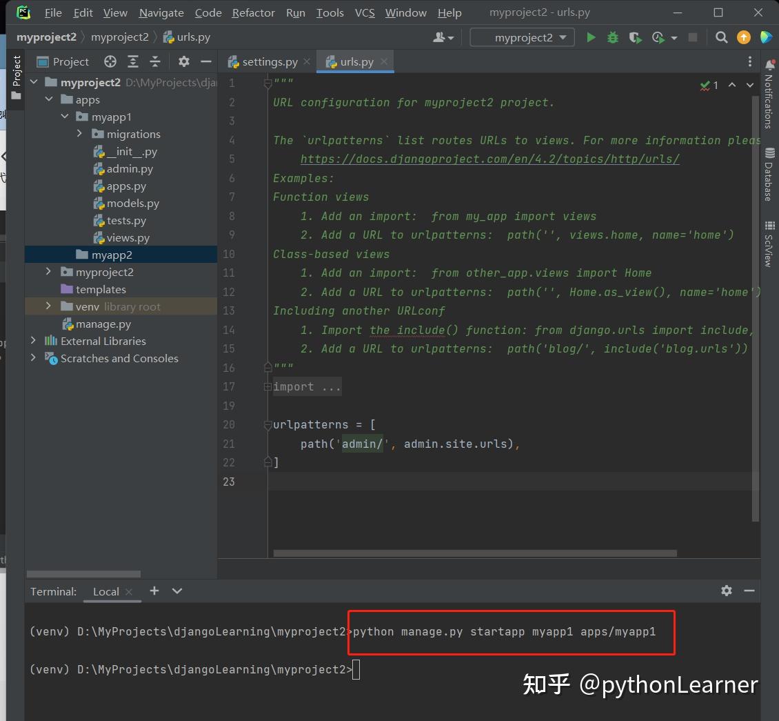Open Project panel gear options

coord(184,61)
